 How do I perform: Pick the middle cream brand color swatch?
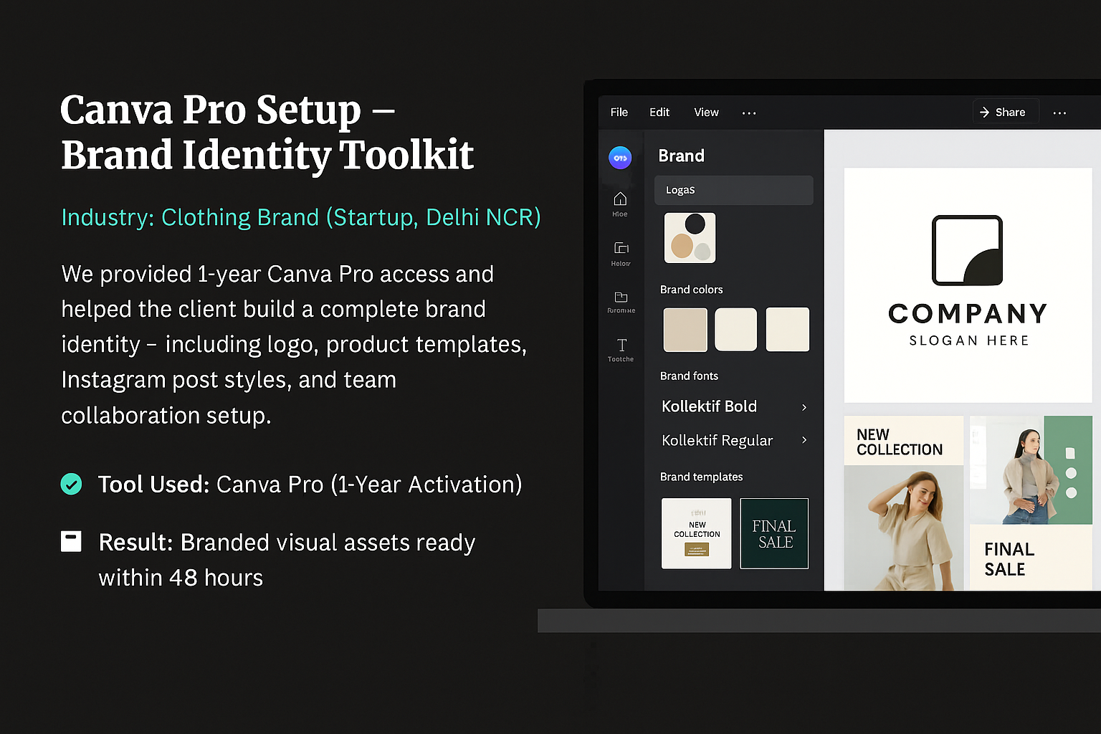(735, 330)
